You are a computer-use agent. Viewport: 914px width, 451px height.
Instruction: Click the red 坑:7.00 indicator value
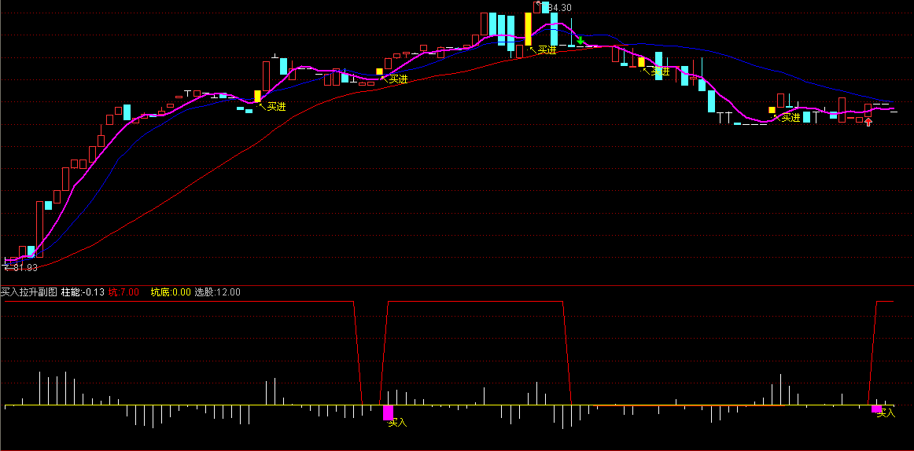pos(123,291)
